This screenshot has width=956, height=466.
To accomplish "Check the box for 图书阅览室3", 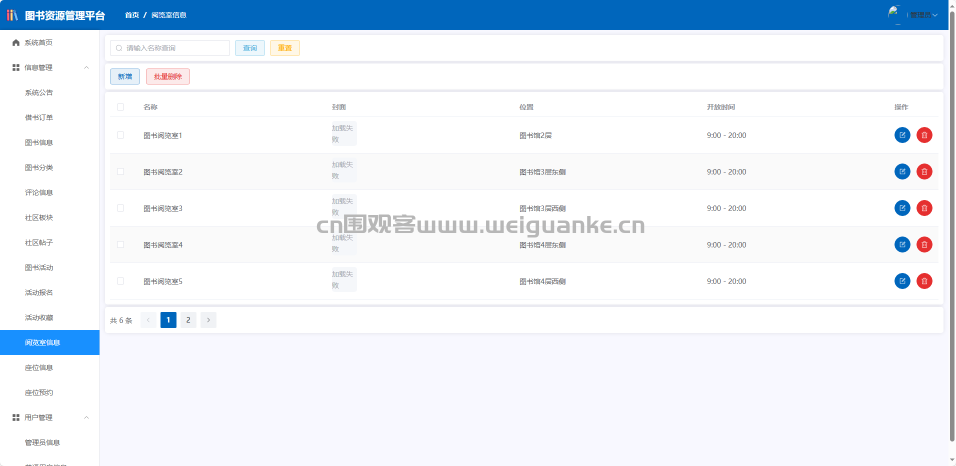I will (120, 208).
